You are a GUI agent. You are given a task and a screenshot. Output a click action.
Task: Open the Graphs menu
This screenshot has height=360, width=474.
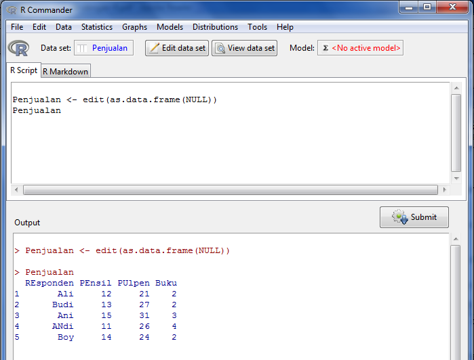[x=134, y=27]
